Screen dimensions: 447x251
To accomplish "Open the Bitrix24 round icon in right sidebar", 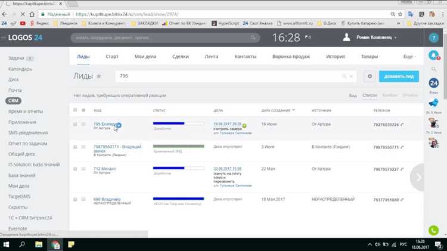I will (x=434, y=83).
